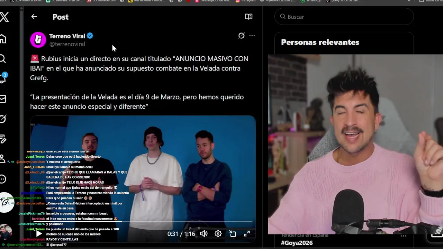The image size is (443, 249).
Task: Open the Instagram bookmark in the browser bar
Action: click(x=245, y=1)
